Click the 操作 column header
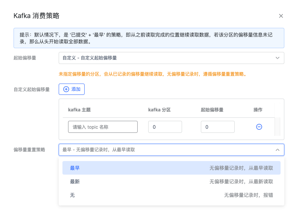The width and height of the screenshot is (299, 216). coord(258,110)
